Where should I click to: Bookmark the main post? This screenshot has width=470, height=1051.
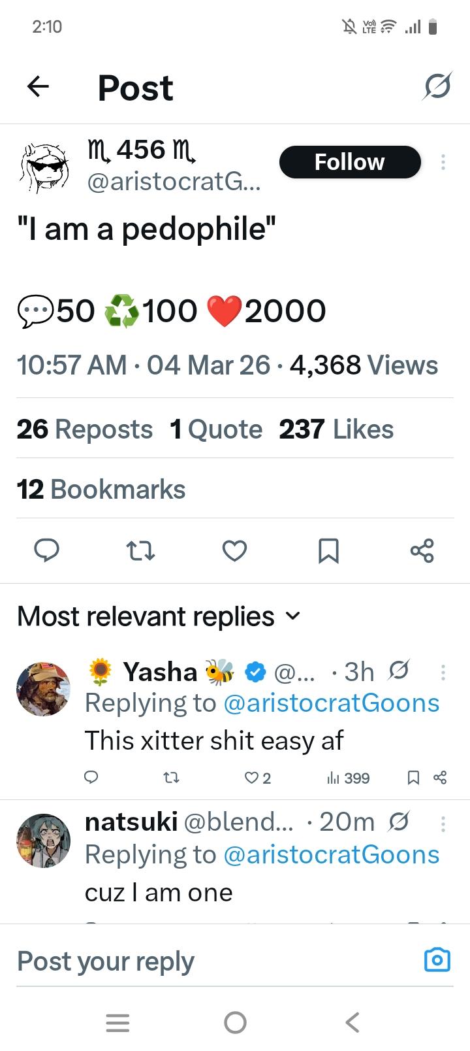tap(328, 551)
